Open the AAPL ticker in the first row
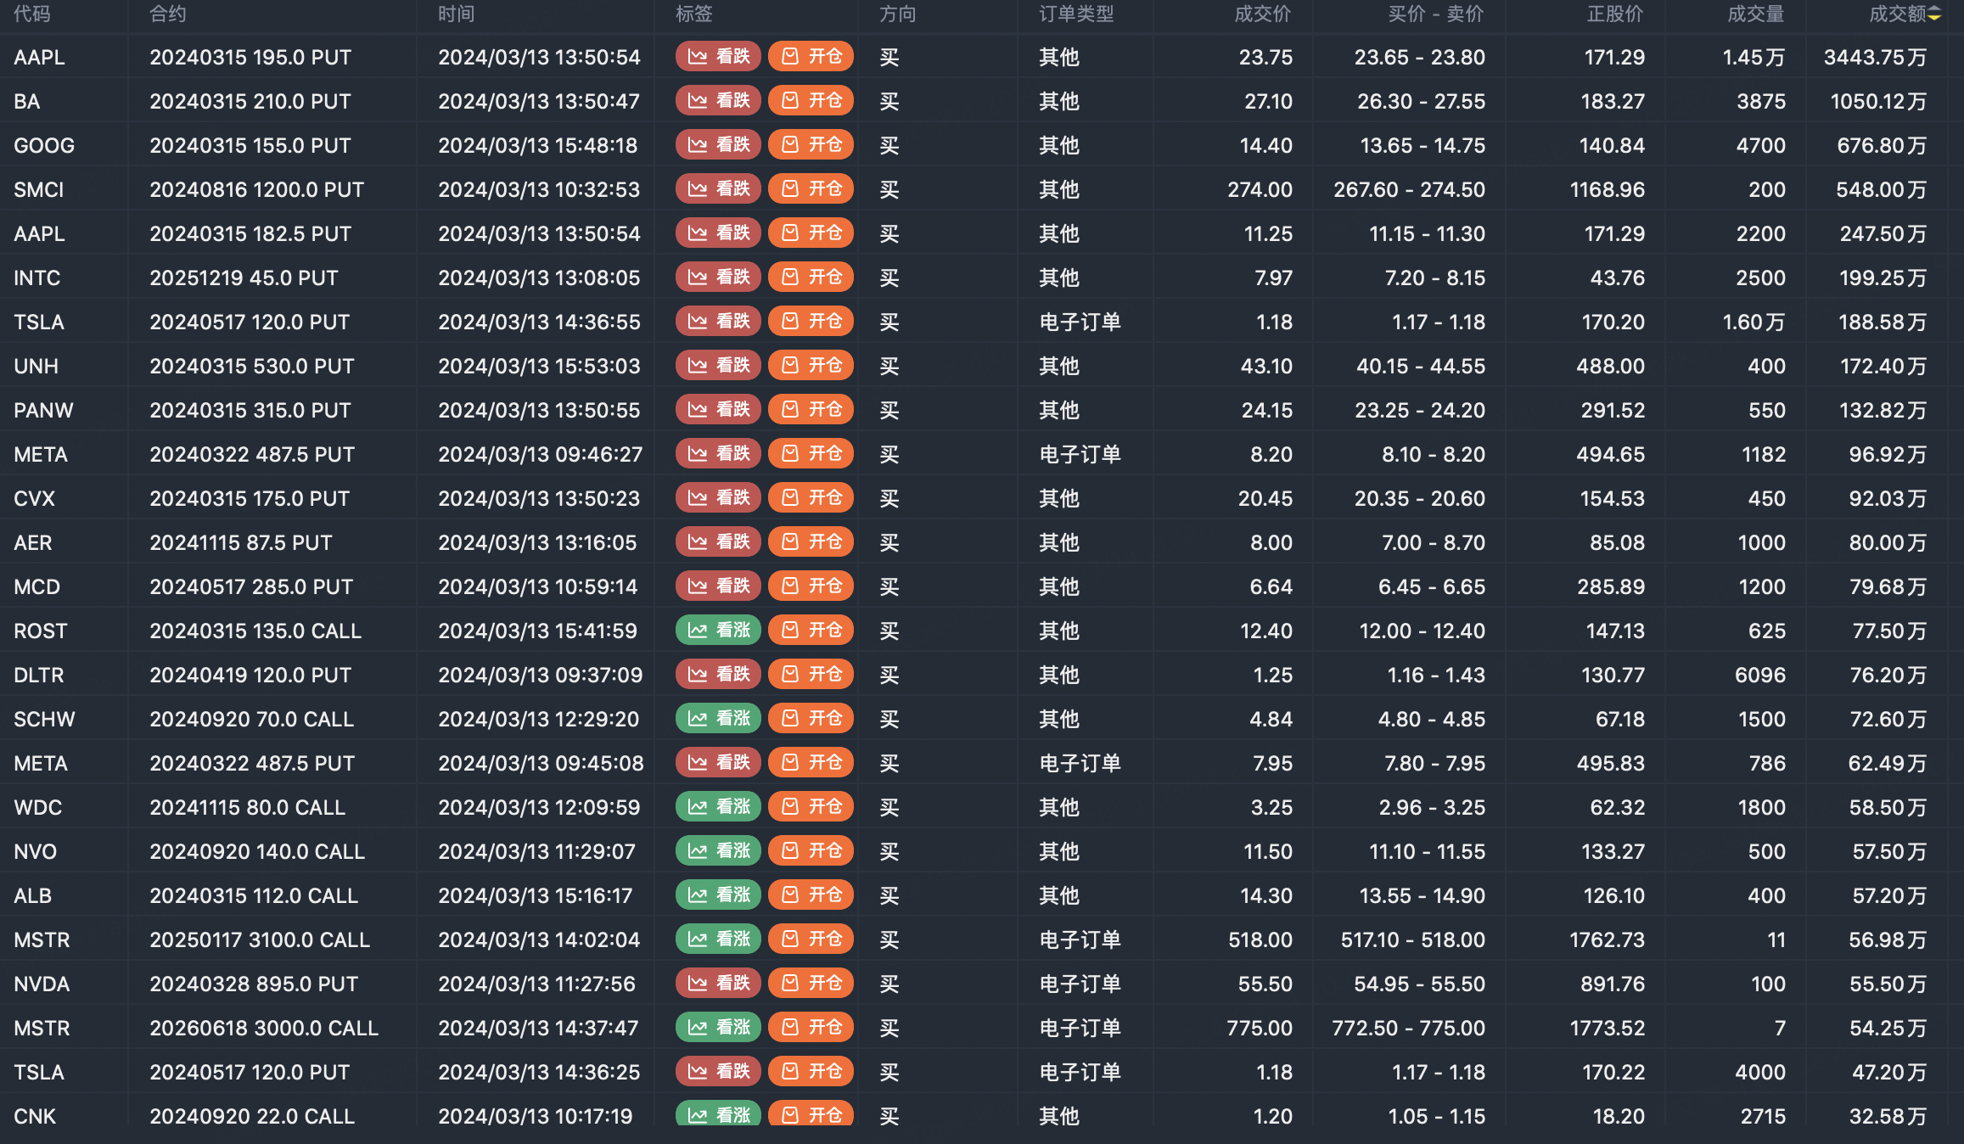The width and height of the screenshot is (1964, 1144). coord(39,57)
